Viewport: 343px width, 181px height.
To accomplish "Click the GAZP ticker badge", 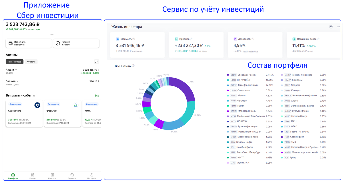I will tap(287, 85).
